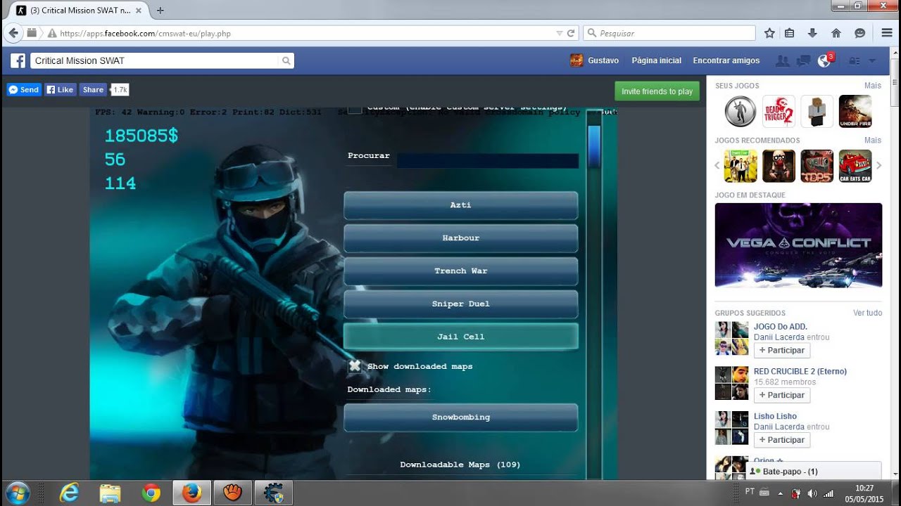Open the URL bar history dropdown
This screenshot has height=506, width=901.
560,33
